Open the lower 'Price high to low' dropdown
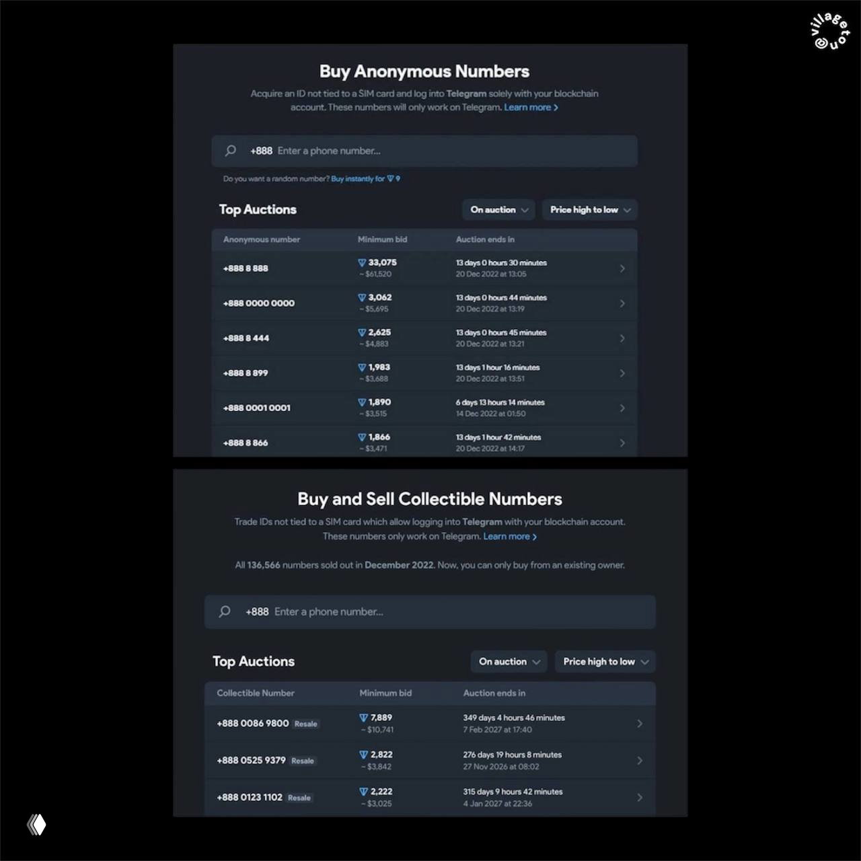 [x=605, y=662]
